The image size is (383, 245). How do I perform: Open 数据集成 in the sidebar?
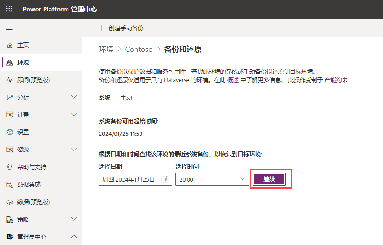point(41,184)
